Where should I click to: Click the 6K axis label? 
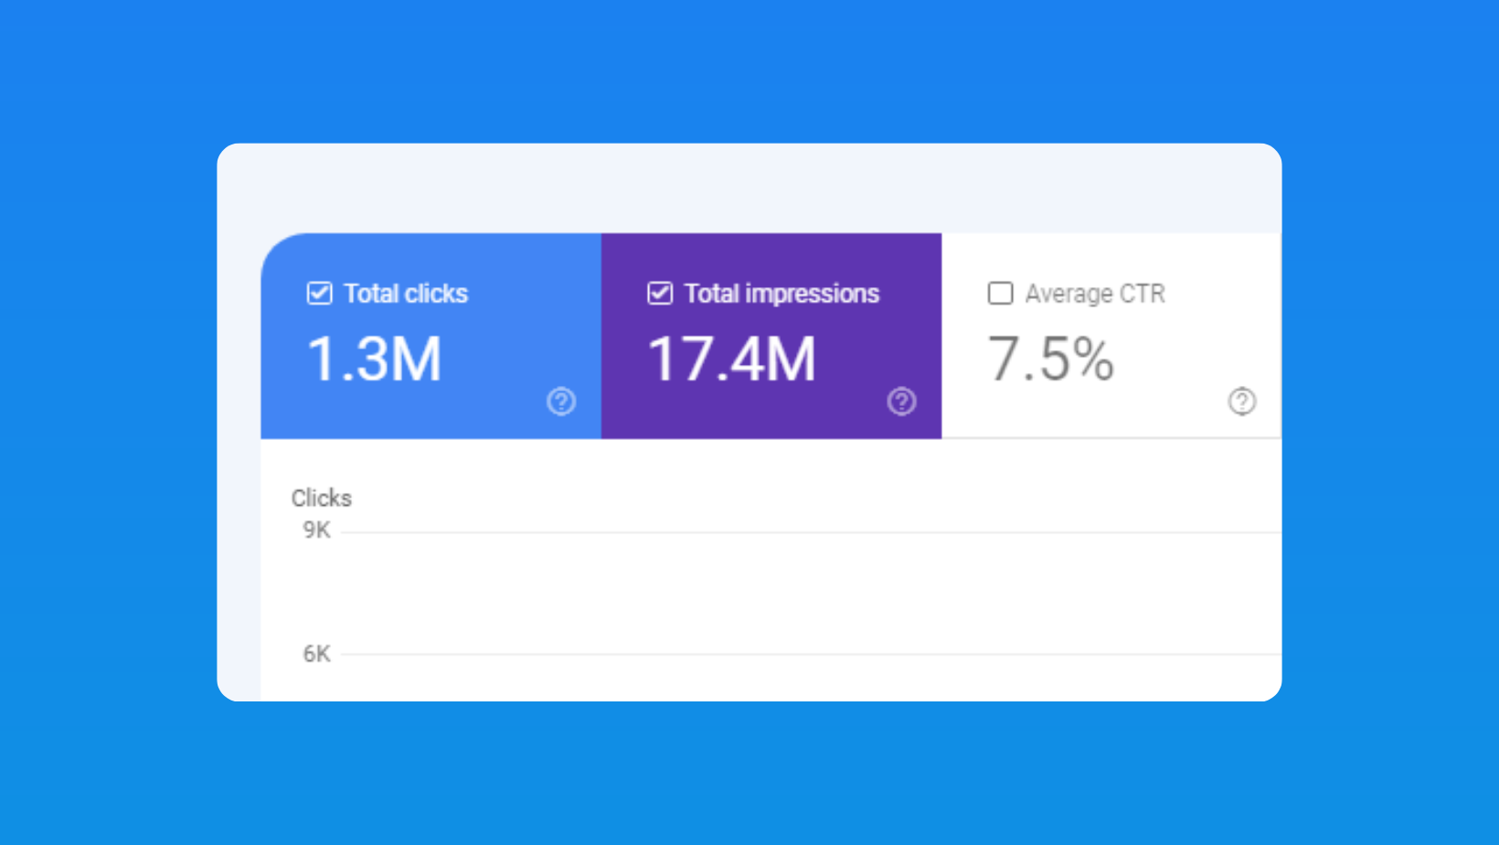point(316,654)
